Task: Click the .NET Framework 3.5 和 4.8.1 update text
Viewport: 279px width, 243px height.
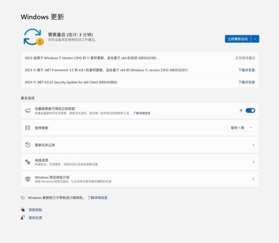Action: (x=106, y=70)
